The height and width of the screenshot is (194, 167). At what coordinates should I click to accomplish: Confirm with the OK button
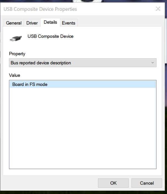pos(113,183)
